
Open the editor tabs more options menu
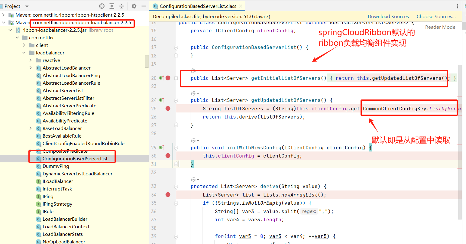pyautogui.click(x=458, y=6)
